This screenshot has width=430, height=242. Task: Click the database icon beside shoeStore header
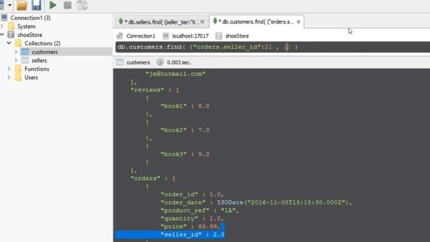click(218, 36)
